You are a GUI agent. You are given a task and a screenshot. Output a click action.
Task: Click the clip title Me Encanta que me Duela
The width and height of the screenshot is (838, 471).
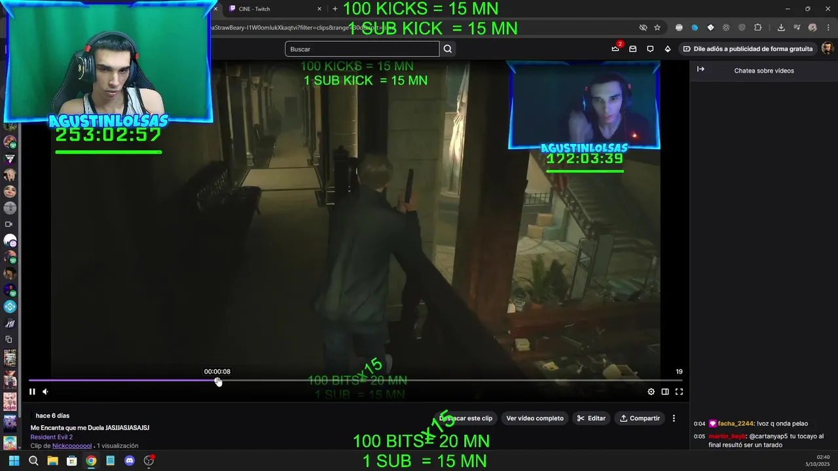click(90, 428)
